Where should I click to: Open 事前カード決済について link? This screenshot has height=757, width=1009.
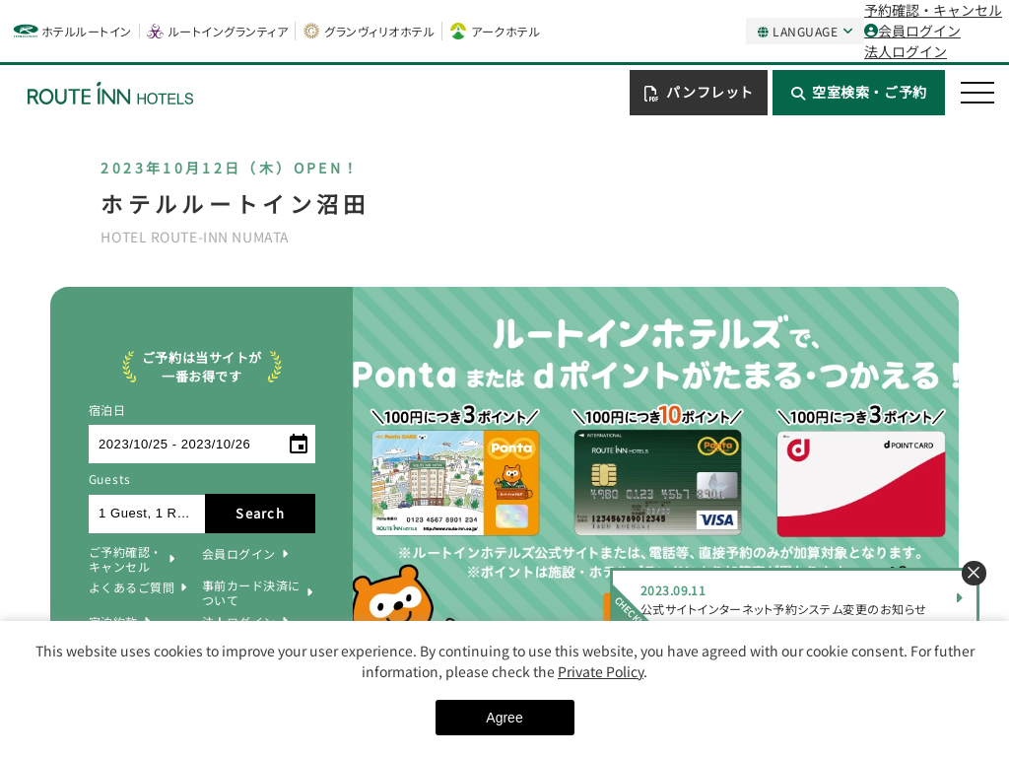[257, 592]
